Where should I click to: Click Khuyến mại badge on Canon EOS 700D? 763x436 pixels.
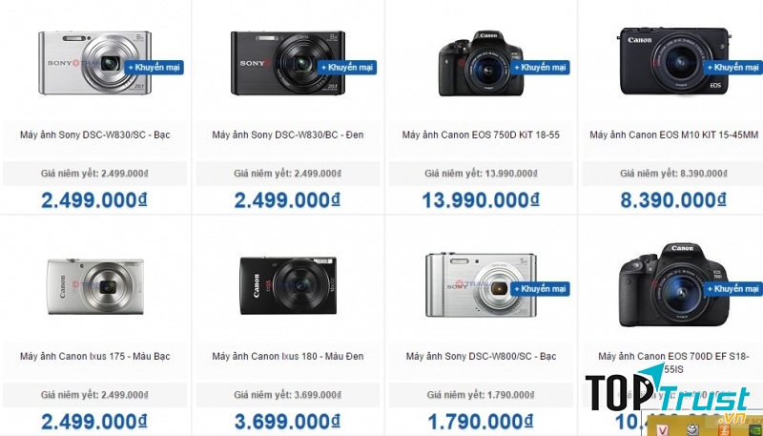point(732,289)
